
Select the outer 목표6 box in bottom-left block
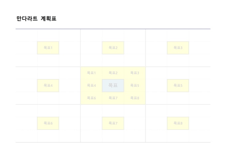tap(48, 123)
